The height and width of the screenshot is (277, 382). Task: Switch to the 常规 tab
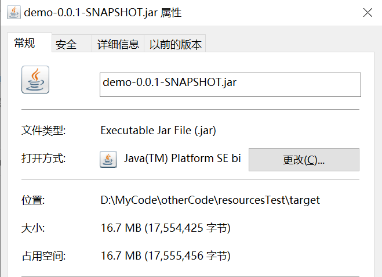(x=25, y=43)
